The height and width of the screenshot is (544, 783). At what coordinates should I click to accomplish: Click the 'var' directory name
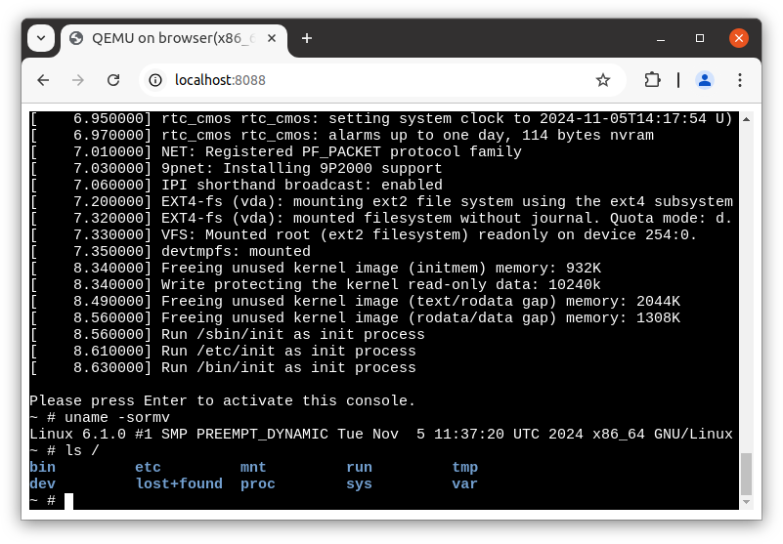tap(465, 483)
